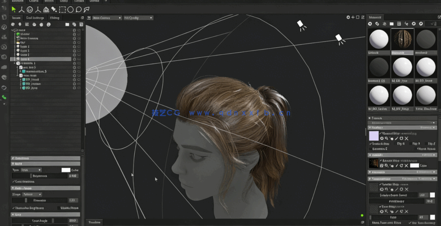Open the Timeline tab at bottom

click(94, 222)
